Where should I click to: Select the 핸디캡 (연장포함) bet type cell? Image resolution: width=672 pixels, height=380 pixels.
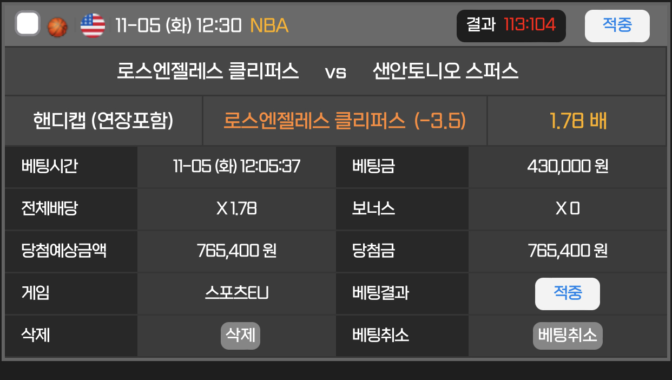tap(103, 121)
